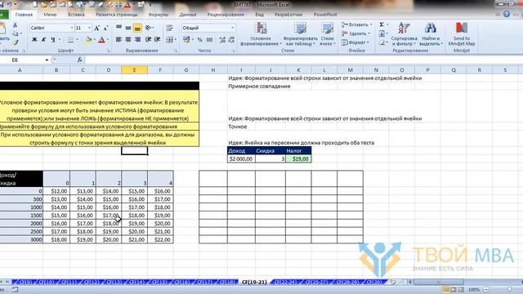Image resolution: width=523 pixels, height=294 pixels.
Task: Click the zoom out minus button
Action: click(486, 290)
